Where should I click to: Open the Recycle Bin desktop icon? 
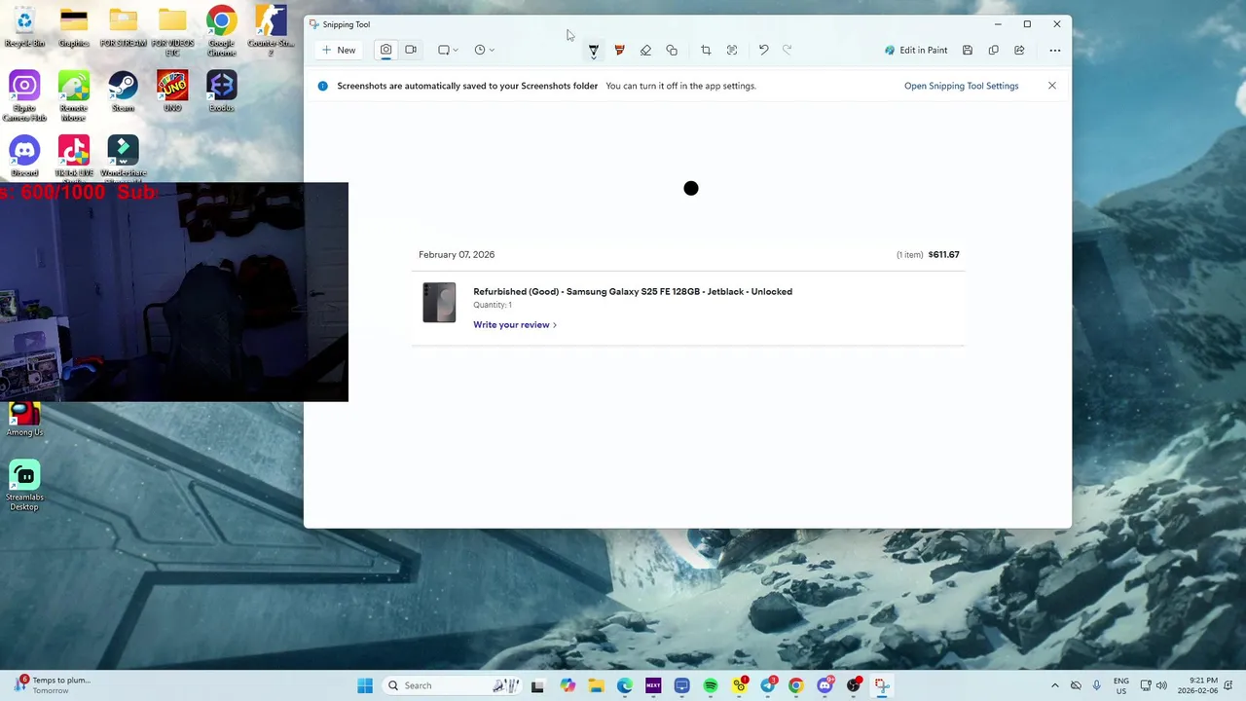(x=24, y=27)
